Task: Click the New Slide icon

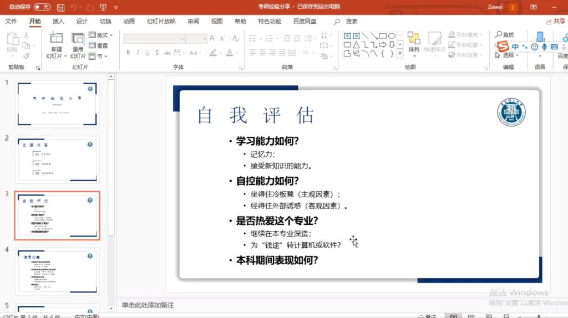Action: pos(55,38)
